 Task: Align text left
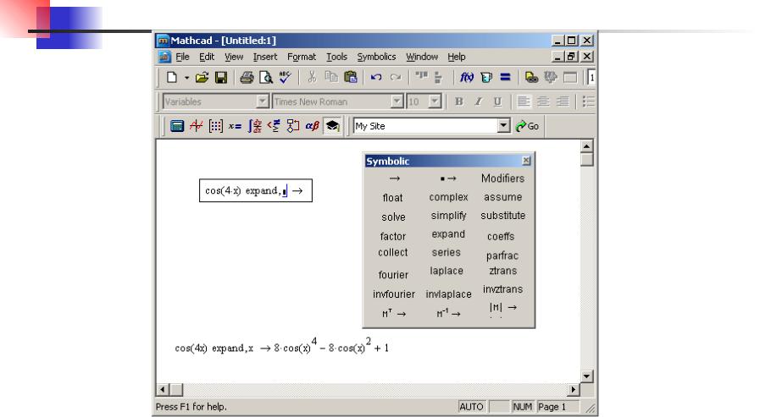pos(523,102)
